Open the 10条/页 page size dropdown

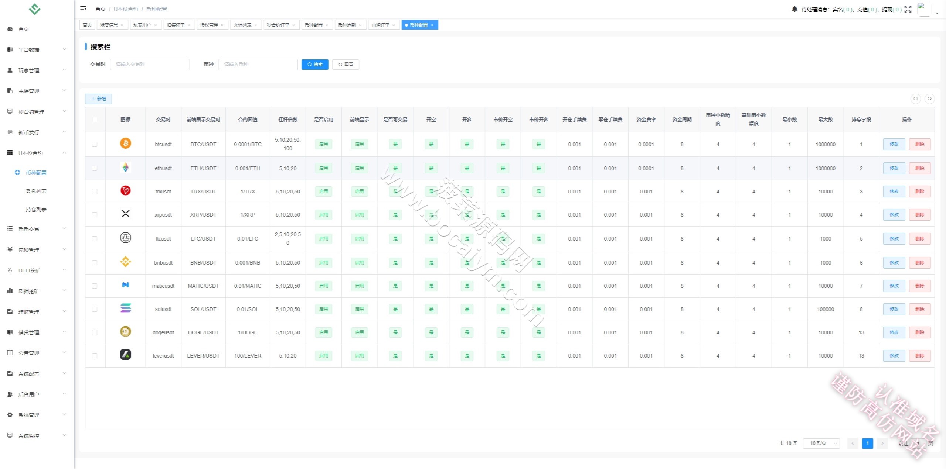tap(821, 443)
